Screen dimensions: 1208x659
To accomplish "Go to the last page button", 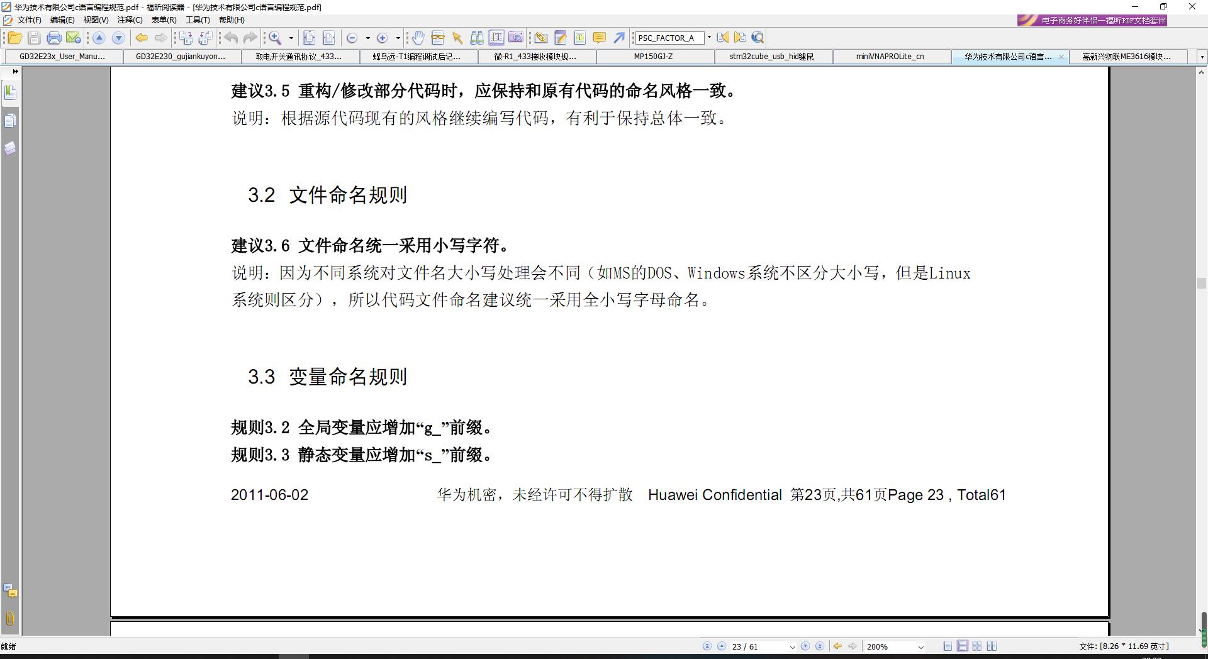I will point(819,646).
